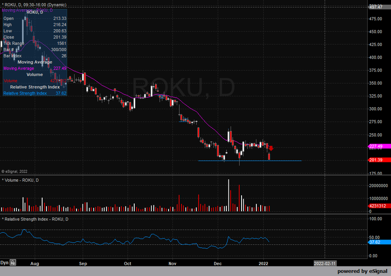Select the blue horizontal support line near 200
Viewport: 391px width, 276px height.
(x=250, y=161)
